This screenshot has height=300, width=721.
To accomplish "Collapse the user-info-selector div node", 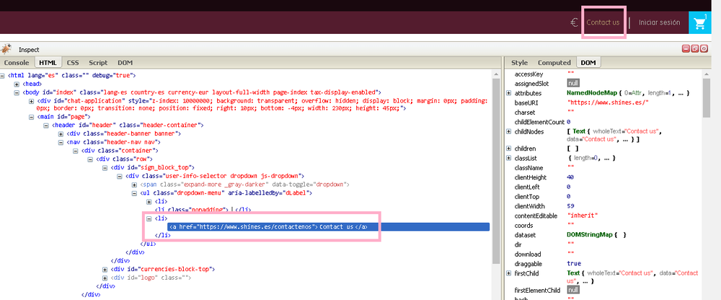I will click(120, 176).
